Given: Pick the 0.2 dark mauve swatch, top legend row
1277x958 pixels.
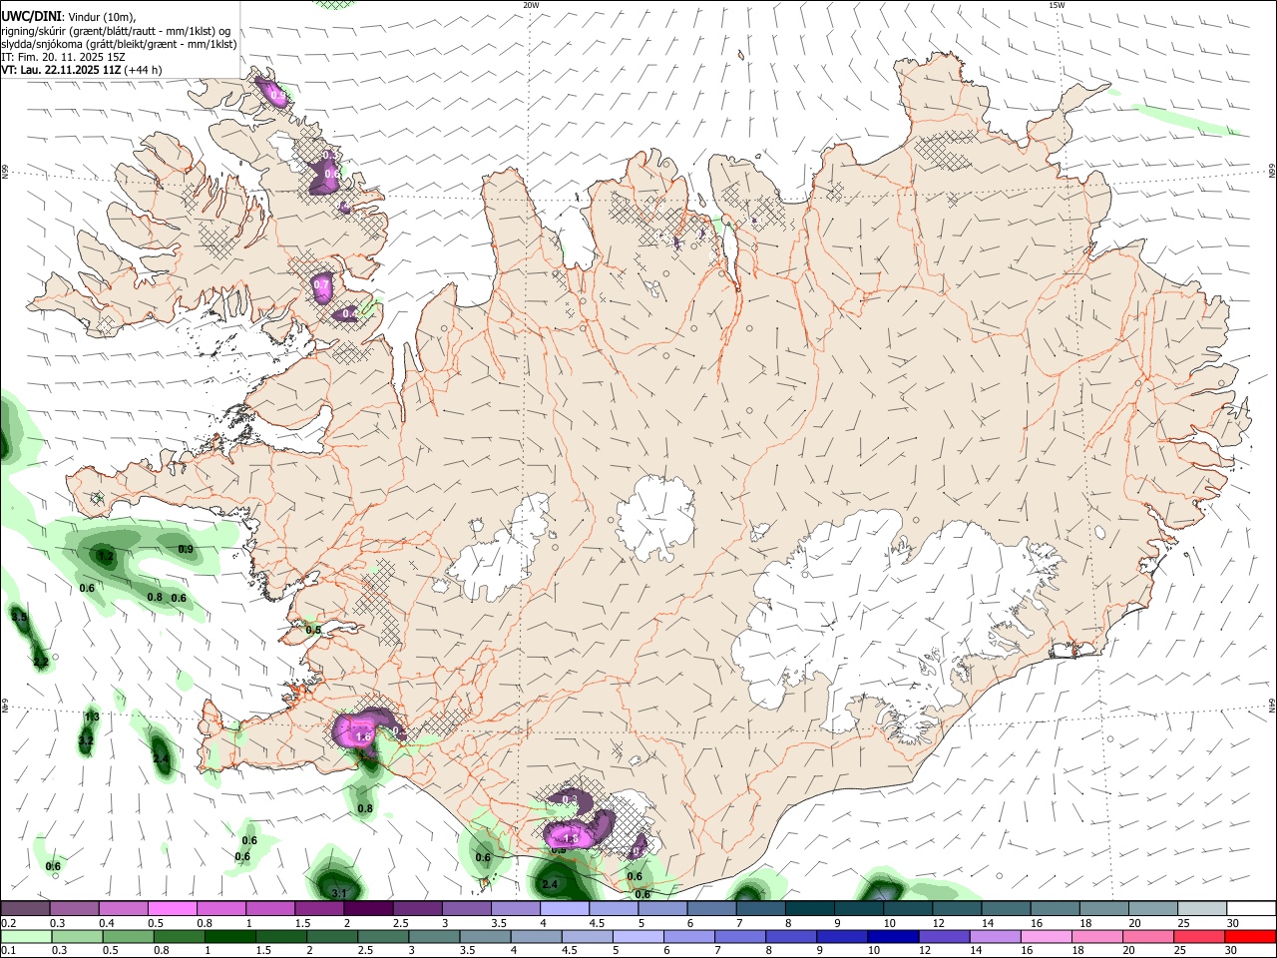Looking at the screenshot, I should [25, 909].
